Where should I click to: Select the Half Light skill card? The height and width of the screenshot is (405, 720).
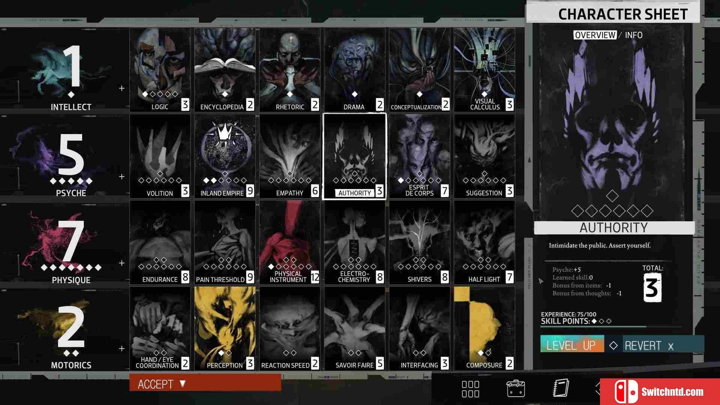[x=484, y=242]
